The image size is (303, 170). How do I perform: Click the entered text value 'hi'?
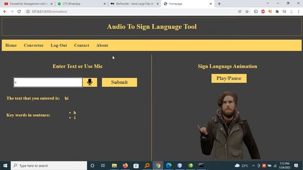click(x=66, y=98)
